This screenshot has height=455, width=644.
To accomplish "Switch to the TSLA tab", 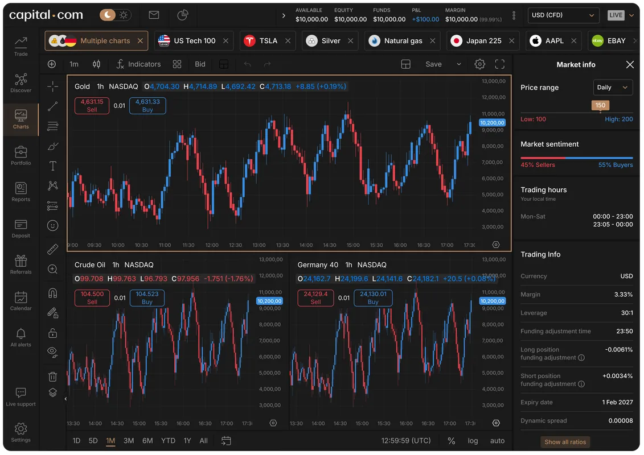I will pos(268,40).
